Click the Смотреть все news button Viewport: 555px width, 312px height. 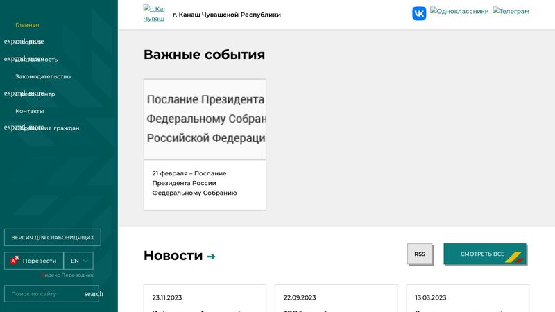pyautogui.click(x=484, y=254)
